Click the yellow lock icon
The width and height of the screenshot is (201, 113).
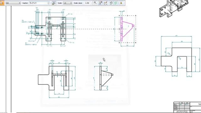(121, 3)
